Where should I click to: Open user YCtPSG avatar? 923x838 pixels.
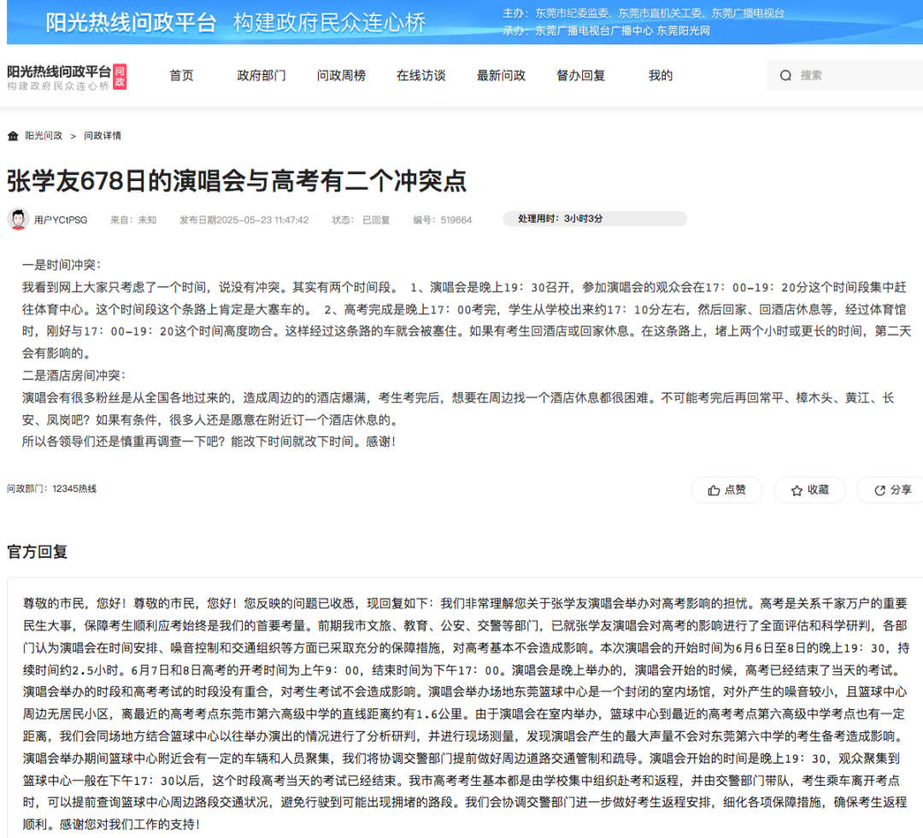[18, 220]
